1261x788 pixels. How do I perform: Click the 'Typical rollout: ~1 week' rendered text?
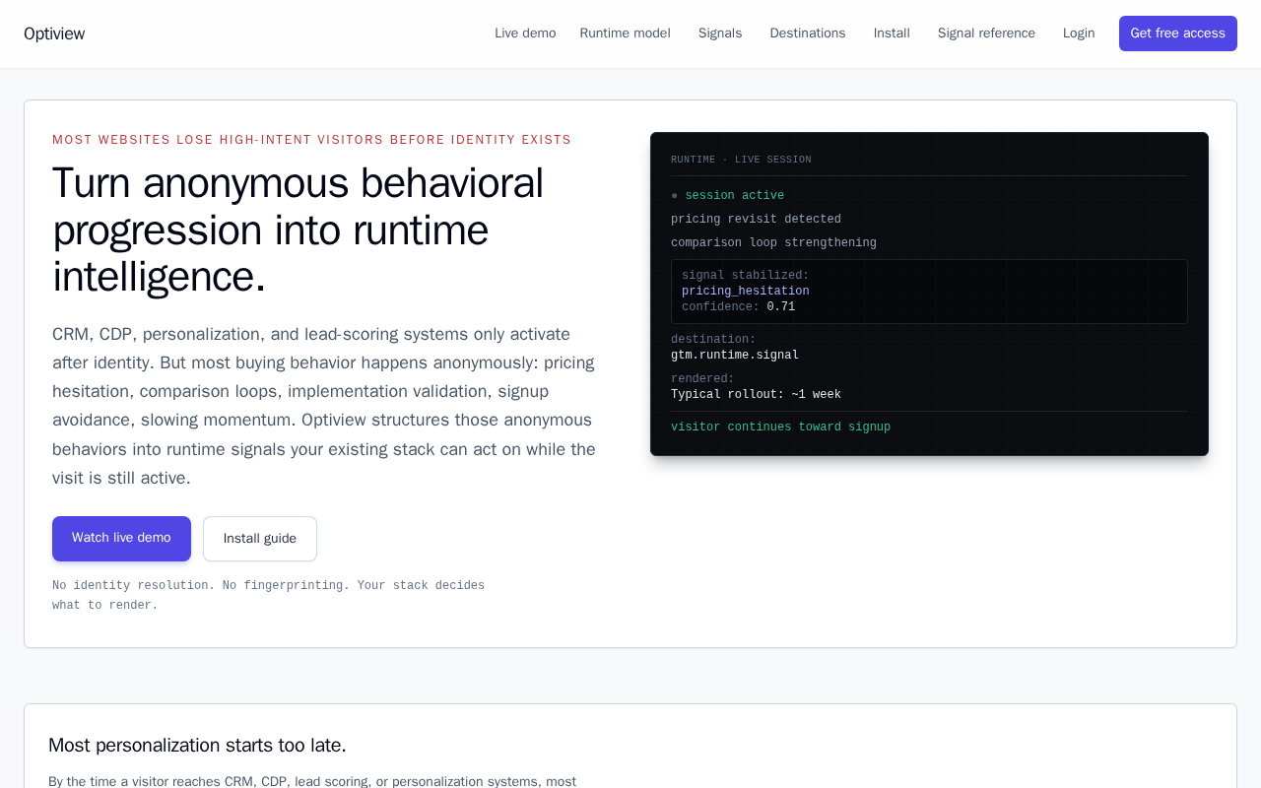tap(756, 395)
